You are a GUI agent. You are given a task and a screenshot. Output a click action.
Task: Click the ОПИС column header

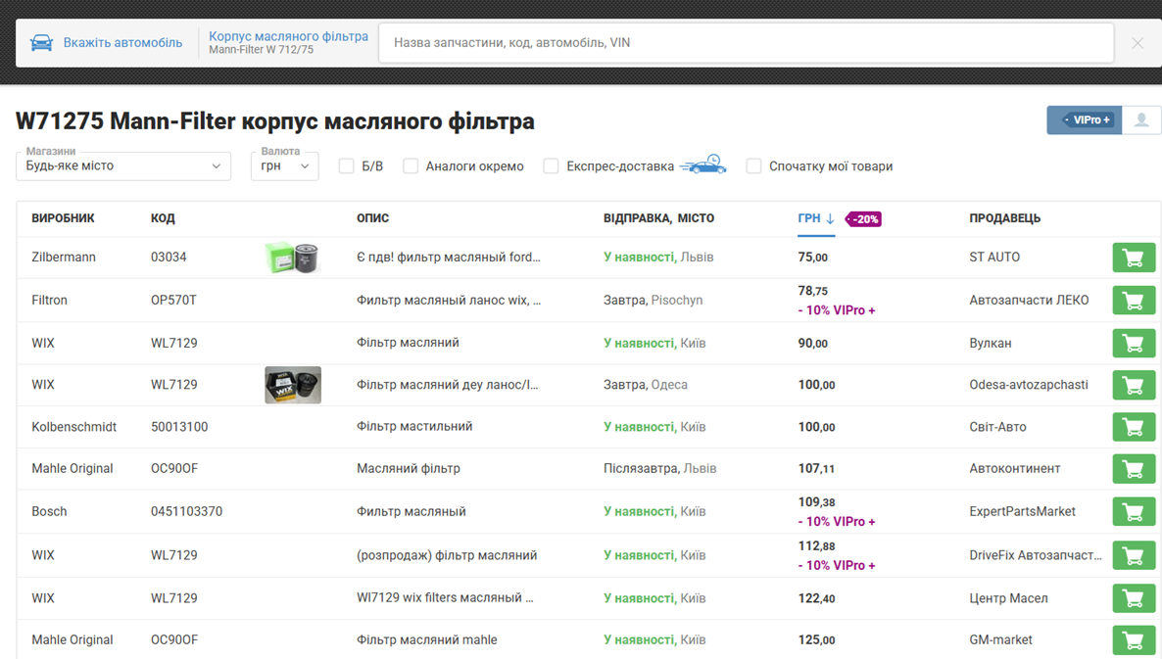(x=372, y=218)
